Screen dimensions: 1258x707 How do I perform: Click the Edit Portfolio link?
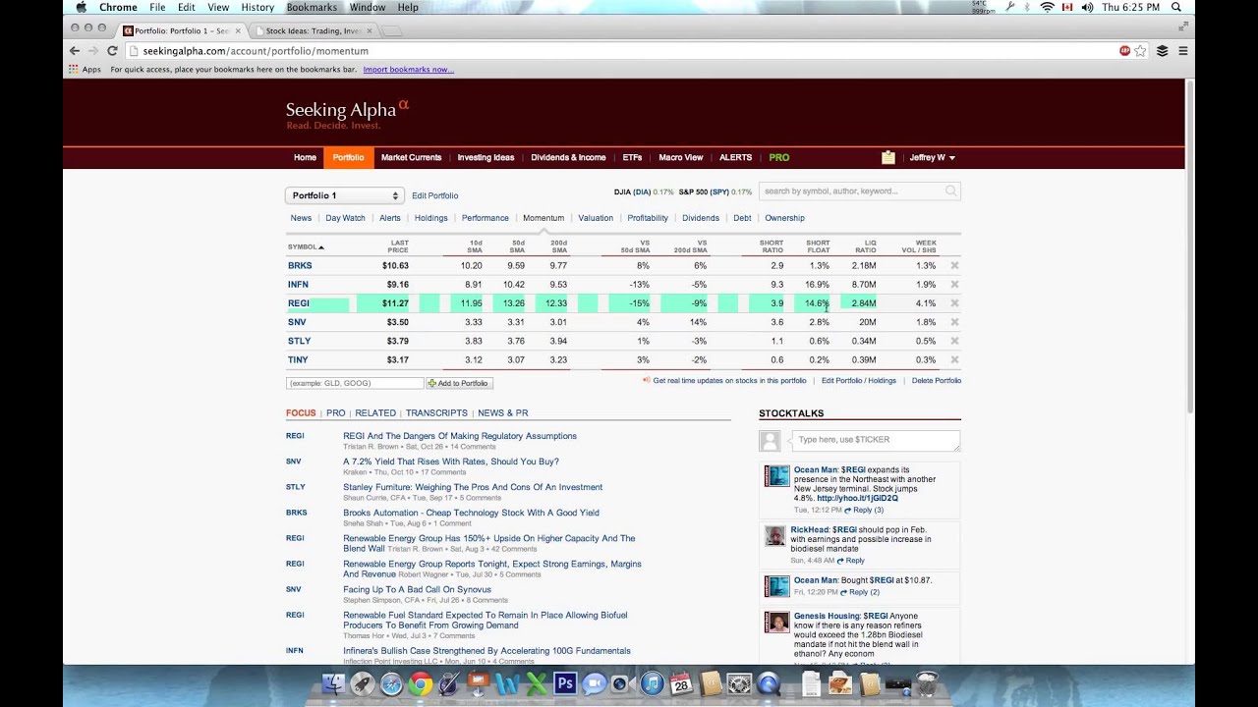(434, 195)
